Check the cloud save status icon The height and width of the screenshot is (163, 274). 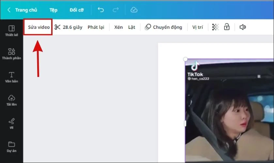[x=134, y=10]
